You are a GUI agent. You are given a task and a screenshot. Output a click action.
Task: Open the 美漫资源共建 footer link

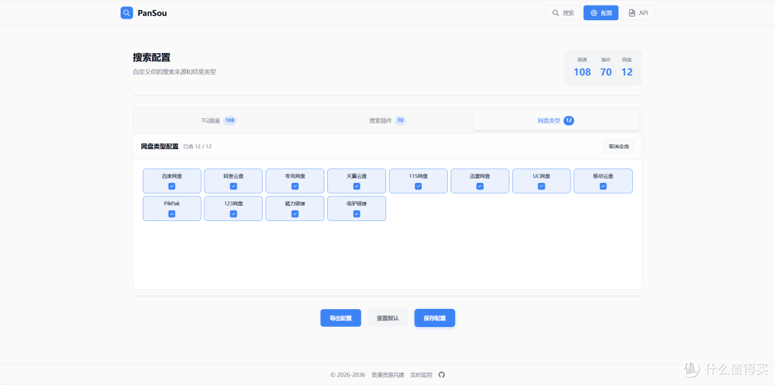pos(387,375)
